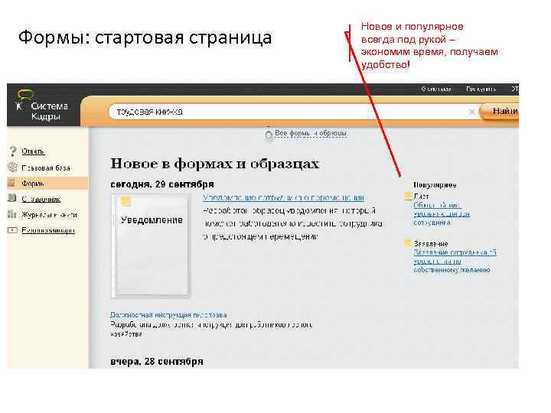Click the Видеосеминары play icon
Image resolution: width=551 pixels, height=413 pixels.
(12, 230)
